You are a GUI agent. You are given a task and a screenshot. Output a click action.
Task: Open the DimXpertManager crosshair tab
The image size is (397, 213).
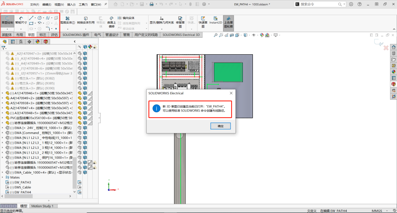point(29,42)
